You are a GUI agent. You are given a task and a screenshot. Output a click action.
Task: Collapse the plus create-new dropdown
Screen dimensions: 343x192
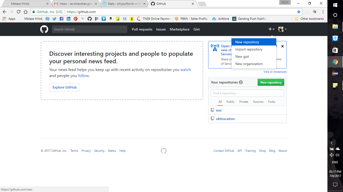(x=271, y=29)
